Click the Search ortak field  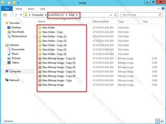pos(142,15)
